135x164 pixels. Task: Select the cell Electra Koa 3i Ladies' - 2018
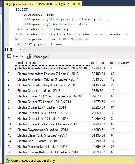tap(53, 141)
